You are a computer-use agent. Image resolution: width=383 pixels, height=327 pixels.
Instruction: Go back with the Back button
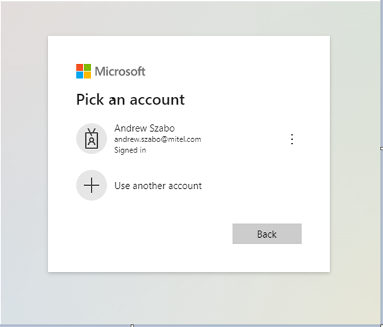click(x=267, y=234)
